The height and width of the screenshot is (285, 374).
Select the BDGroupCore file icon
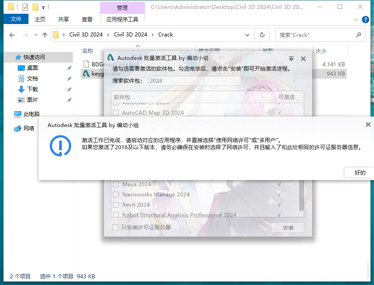coord(86,64)
